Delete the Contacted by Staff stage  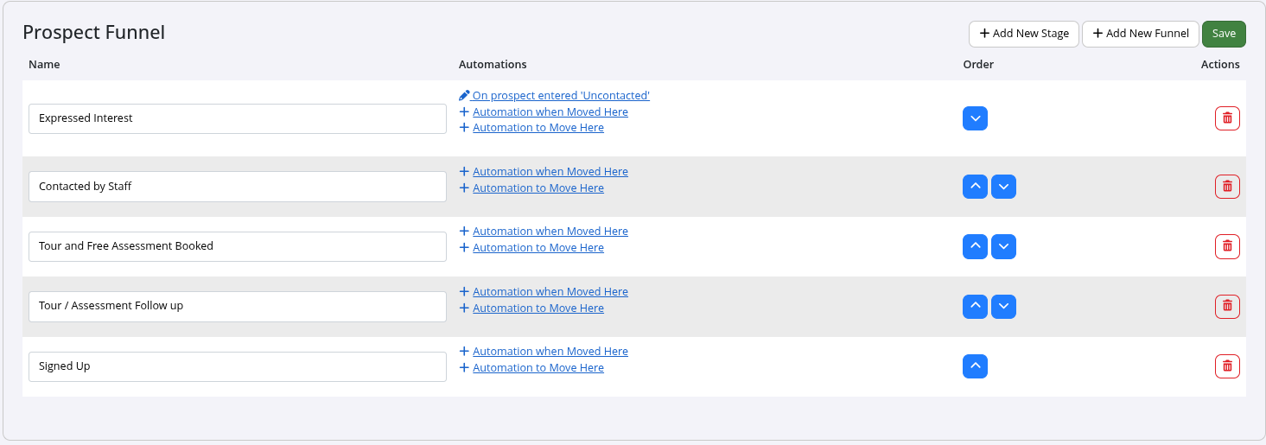(1227, 187)
